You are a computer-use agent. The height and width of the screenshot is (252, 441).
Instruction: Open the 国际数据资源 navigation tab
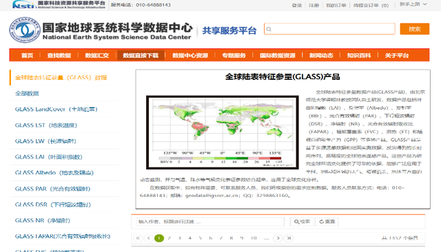click(x=278, y=55)
